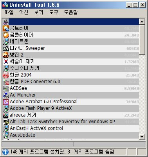The image size is (148, 157).
Task: Open the 액션 menu
Action: pos(23,12)
